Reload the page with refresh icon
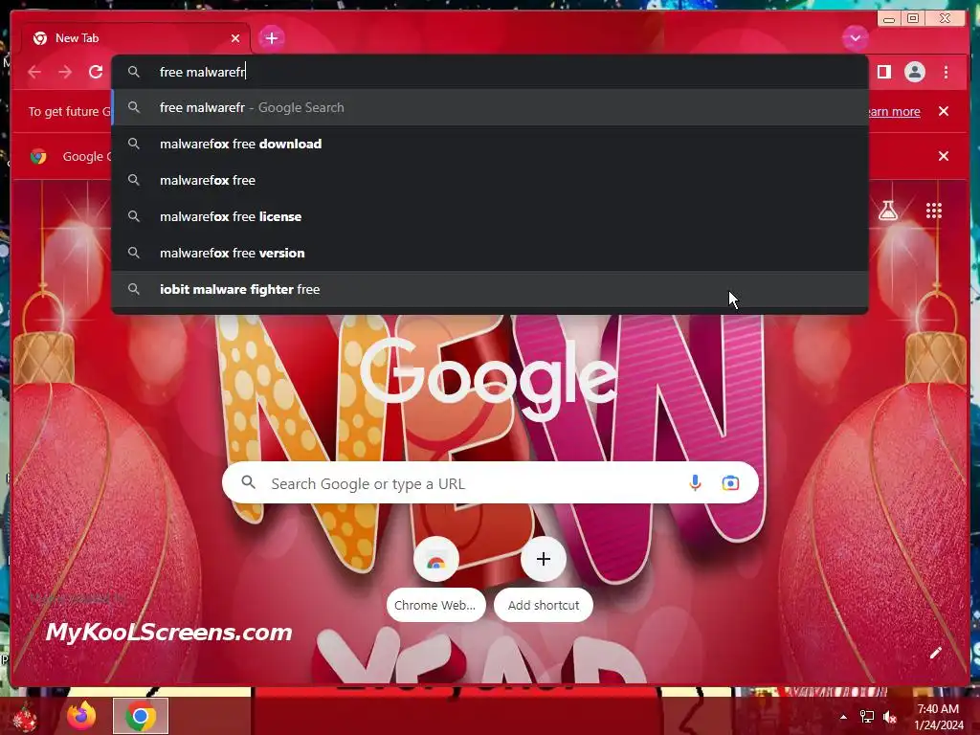Screen dimensions: 980x735 [x=96, y=72]
